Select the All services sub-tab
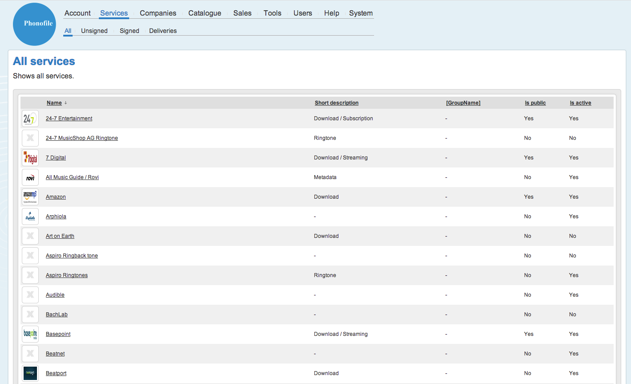631x384 pixels. point(68,31)
